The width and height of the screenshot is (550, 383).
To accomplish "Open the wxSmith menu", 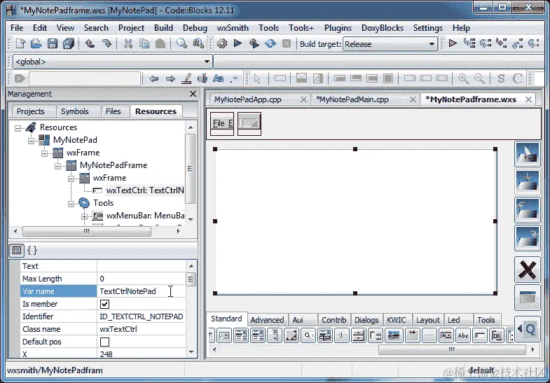I will pyautogui.click(x=233, y=28).
